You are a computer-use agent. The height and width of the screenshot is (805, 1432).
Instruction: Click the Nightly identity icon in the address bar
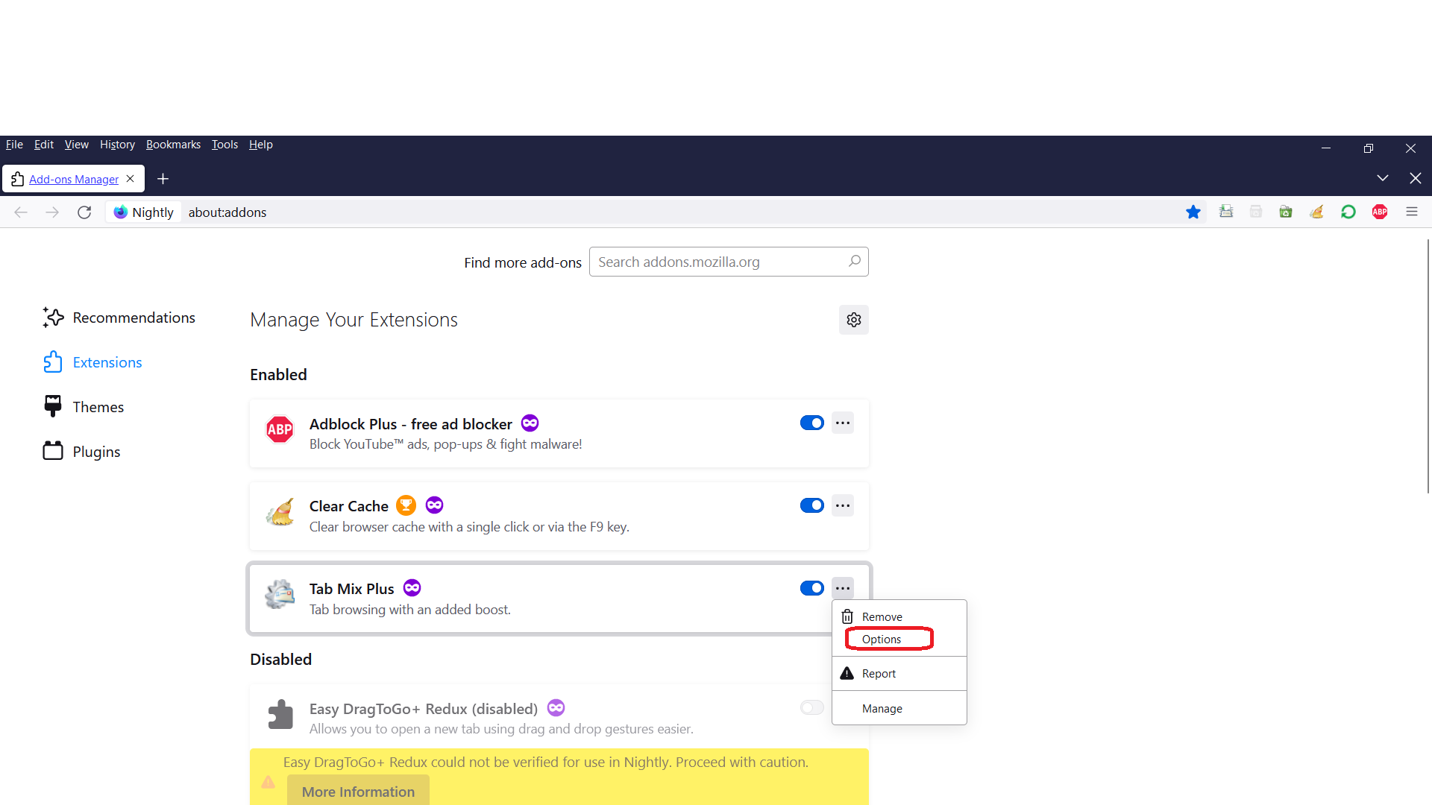click(120, 212)
